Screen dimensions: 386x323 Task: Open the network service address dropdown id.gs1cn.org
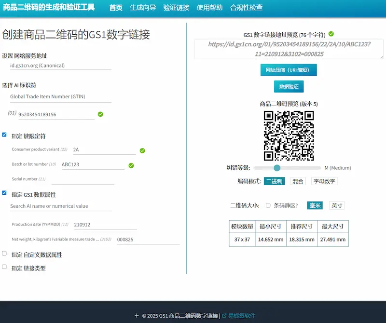click(x=61, y=66)
